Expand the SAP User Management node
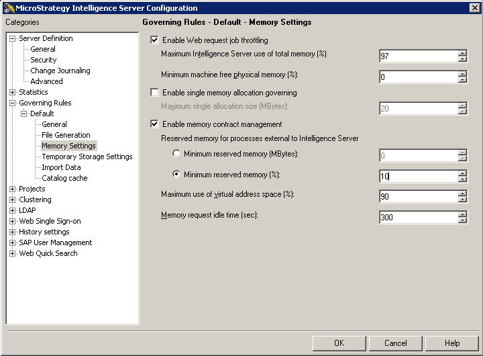The width and height of the screenshot is (483, 356). click(x=12, y=242)
